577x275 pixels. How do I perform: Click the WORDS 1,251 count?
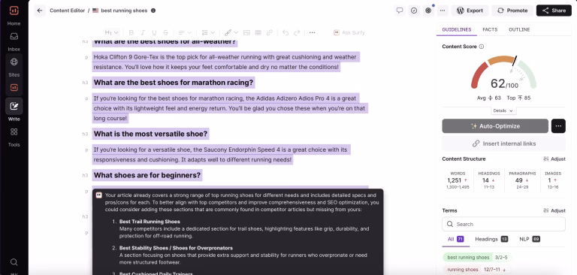tap(458, 180)
